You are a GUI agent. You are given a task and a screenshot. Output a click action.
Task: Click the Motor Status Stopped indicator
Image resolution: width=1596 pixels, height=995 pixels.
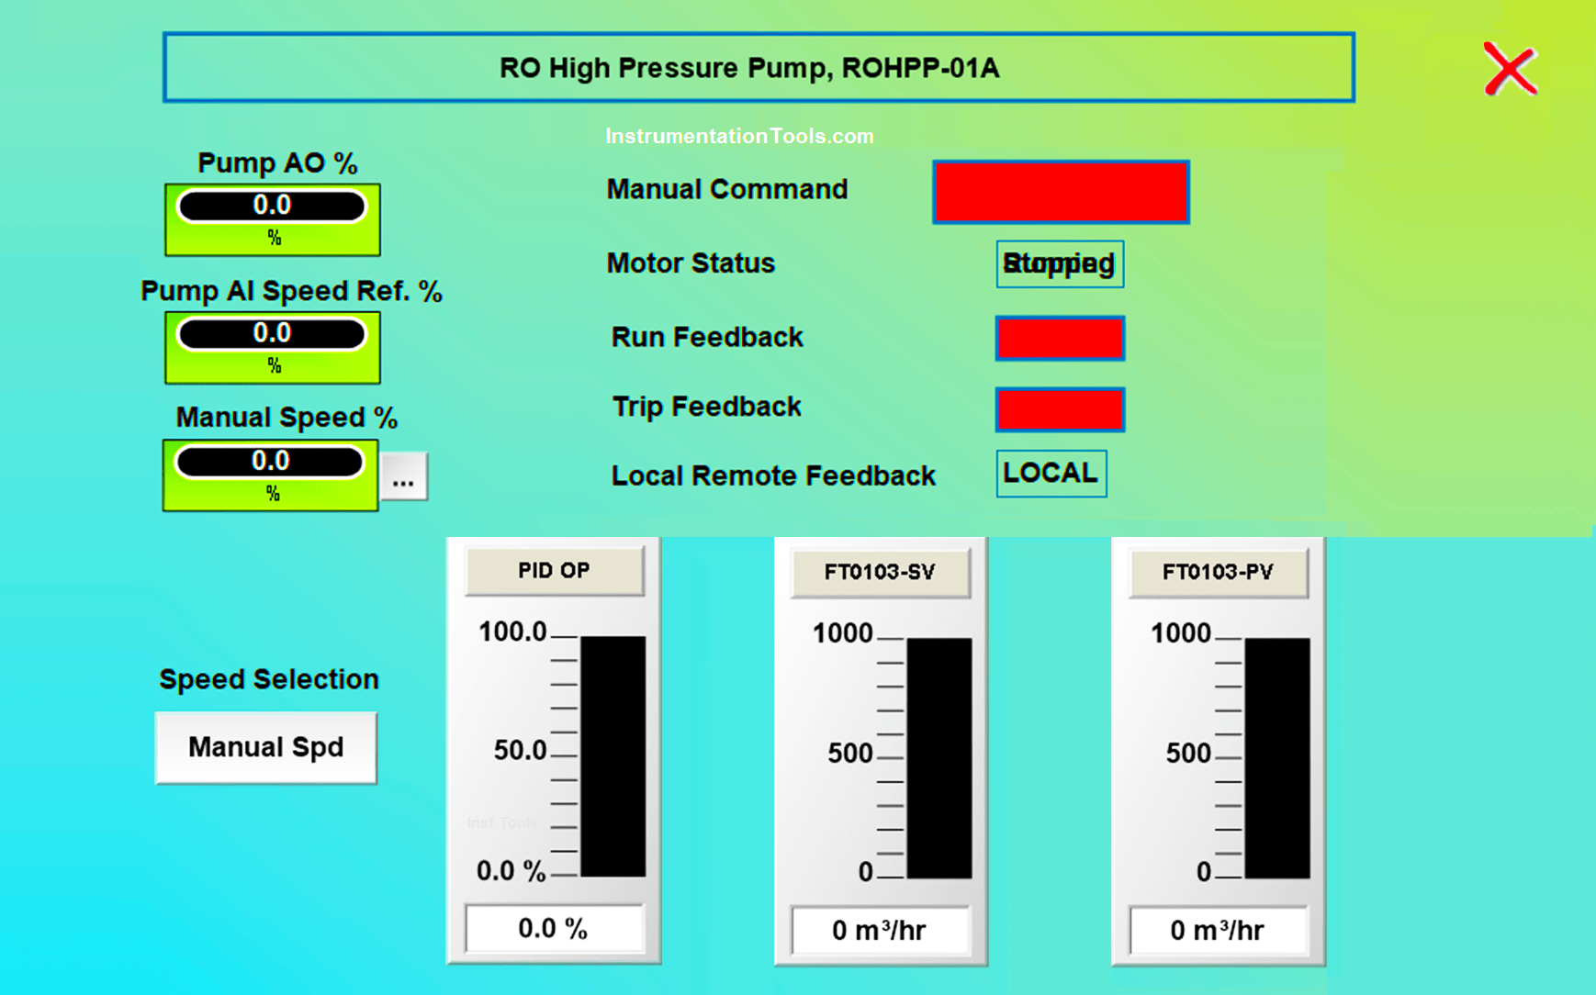tap(1059, 264)
